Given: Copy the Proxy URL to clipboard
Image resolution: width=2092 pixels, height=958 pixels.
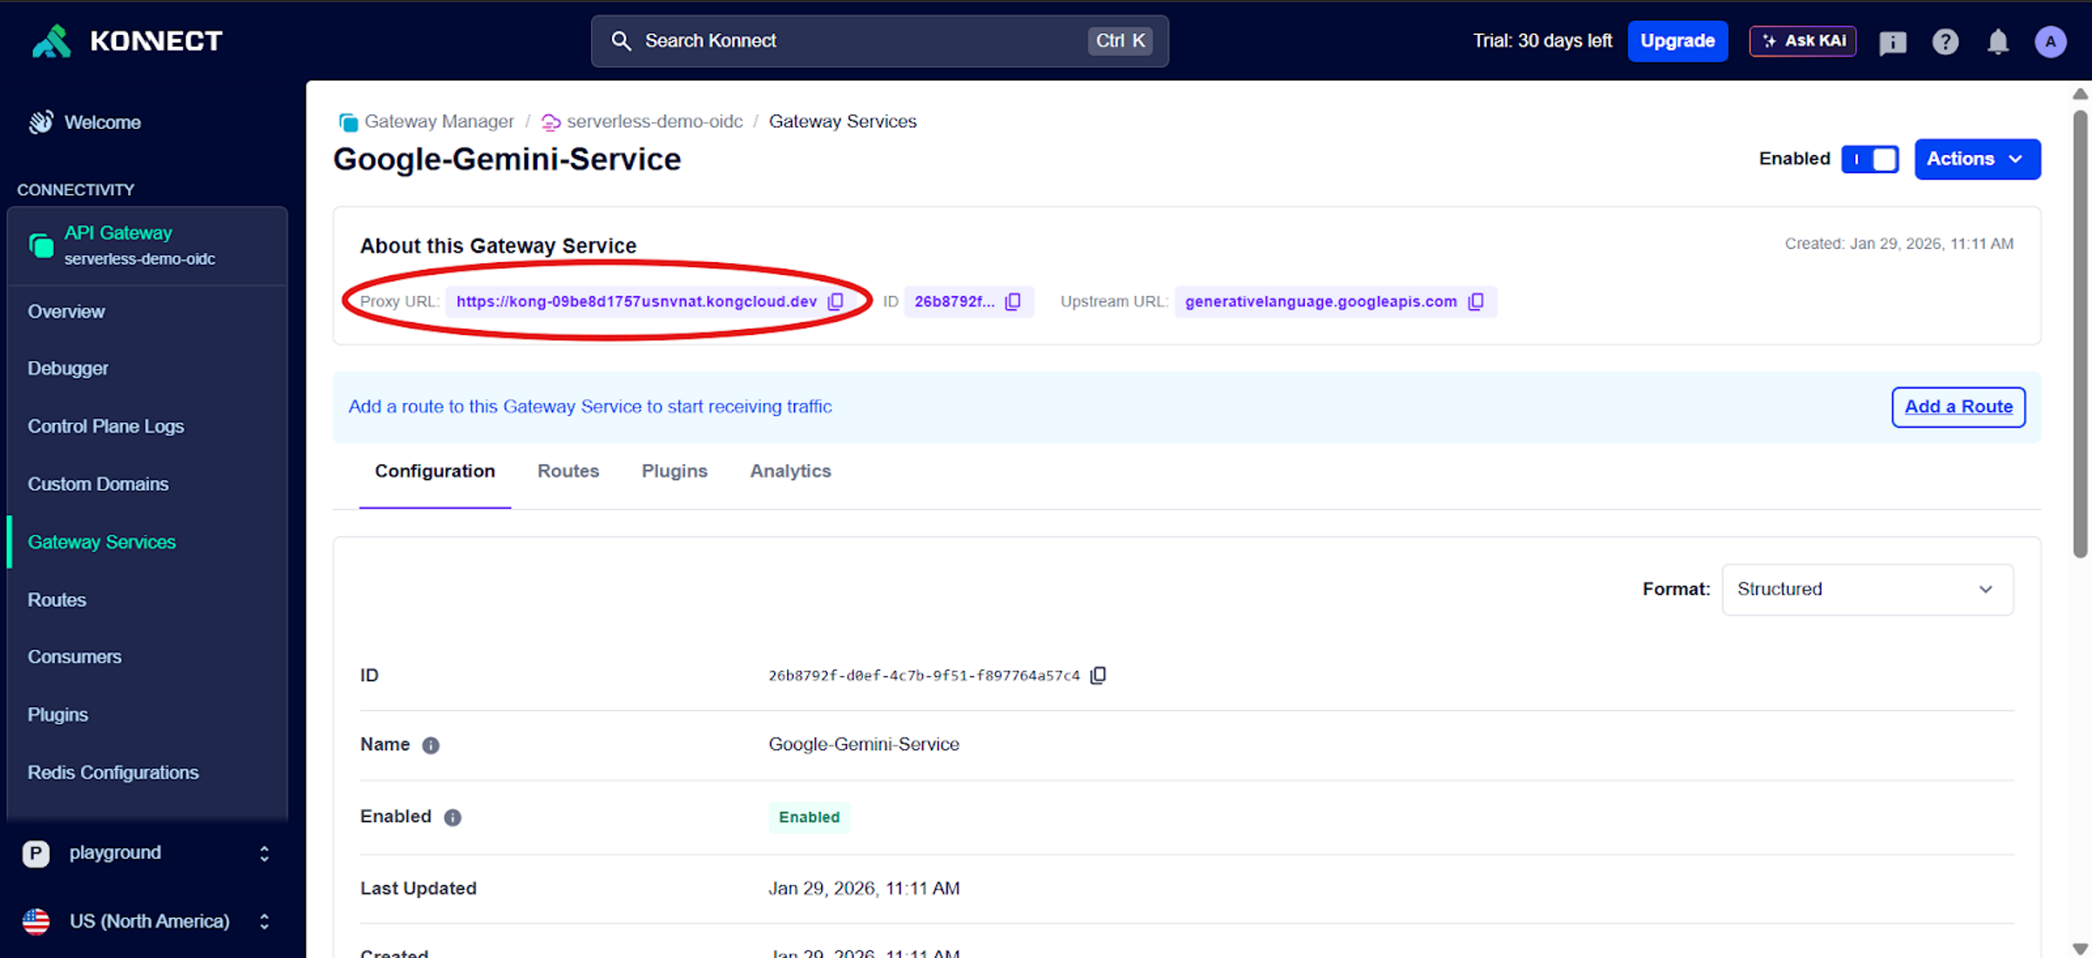Looking at the screenshot, I should (835, 301).
